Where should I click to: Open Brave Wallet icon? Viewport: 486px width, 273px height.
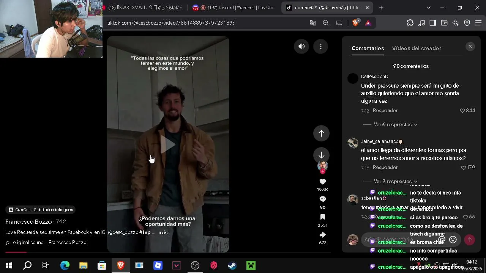tap(444, 23)
